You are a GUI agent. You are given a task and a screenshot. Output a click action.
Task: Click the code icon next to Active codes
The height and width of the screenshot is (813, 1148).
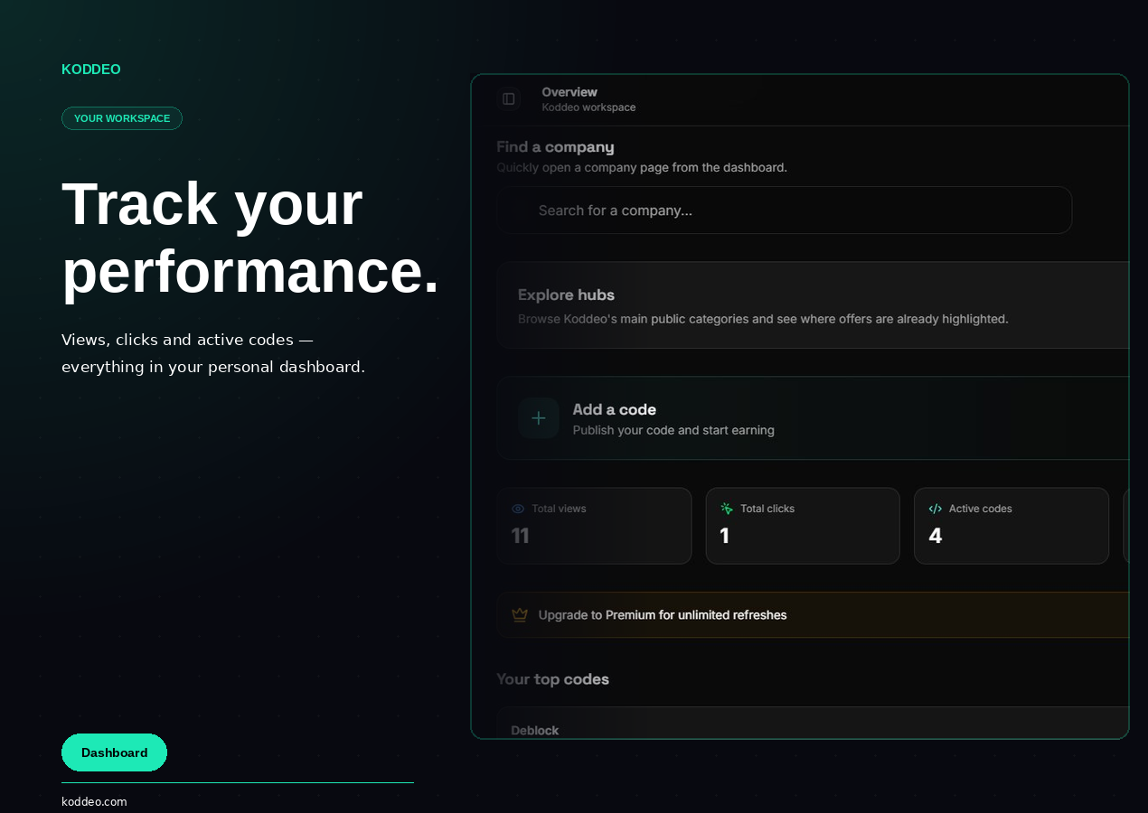coord(935,509)
